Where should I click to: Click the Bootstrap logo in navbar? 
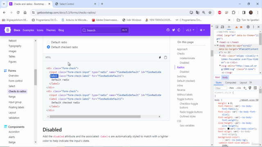pos(7,30)
